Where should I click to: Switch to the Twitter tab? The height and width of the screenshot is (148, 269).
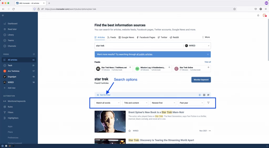click(162, 37)
